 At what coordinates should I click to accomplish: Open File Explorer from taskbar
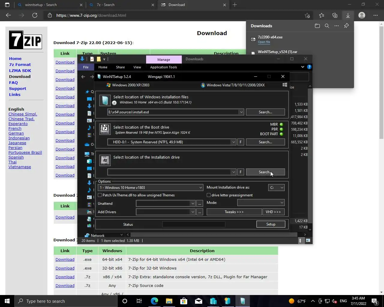pos(169,301)
